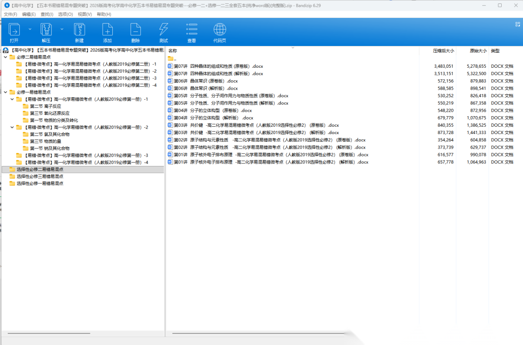Image resolution: width=523 pixels, height=345 pixels.
Task: Click the 测试 (Test archive) lightning icon
Action: [164, 30]
